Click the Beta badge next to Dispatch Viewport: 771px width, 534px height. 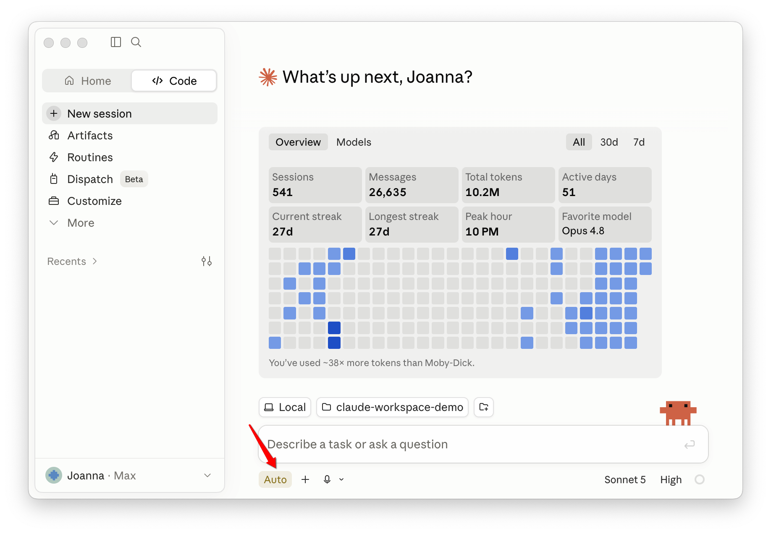134,179
